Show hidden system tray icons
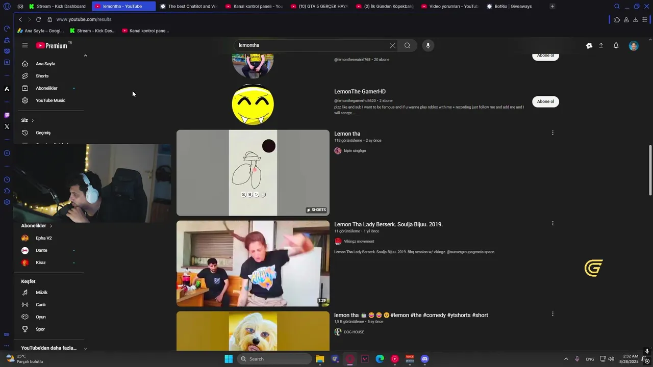 point(566,359)
